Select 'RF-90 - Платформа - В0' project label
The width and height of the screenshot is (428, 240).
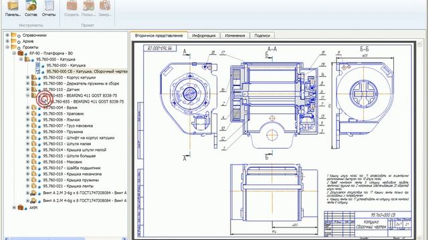point(51,53)
